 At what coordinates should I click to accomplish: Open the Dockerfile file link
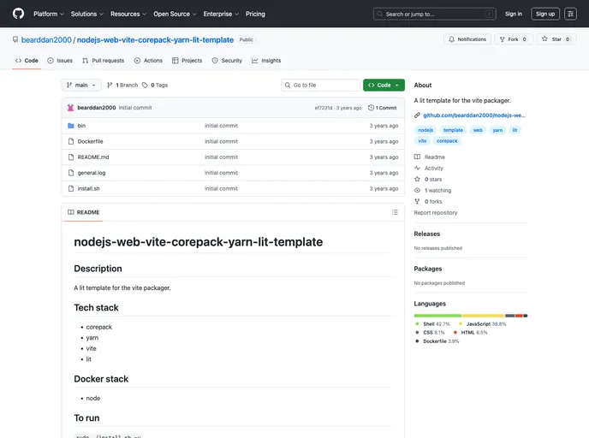click(90, 141)
